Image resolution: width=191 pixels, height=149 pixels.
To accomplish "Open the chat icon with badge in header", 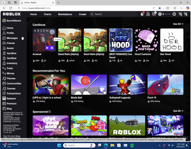I will point(154,14).
